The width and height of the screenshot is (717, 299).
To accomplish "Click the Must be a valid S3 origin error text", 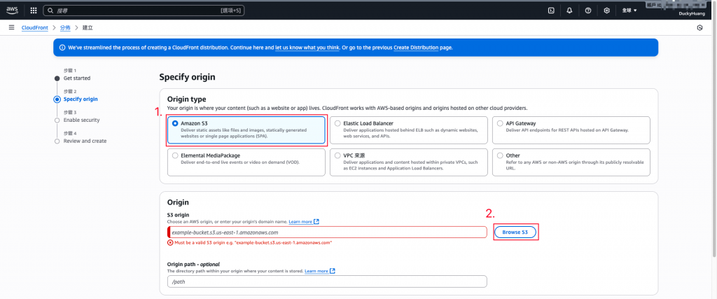I will 253,243.
